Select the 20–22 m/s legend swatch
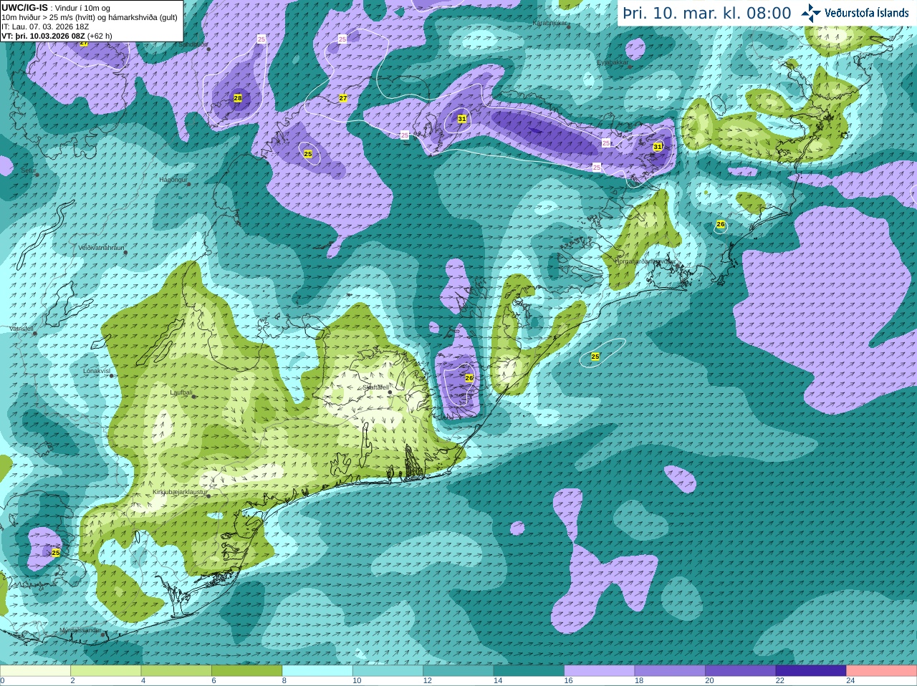Image resolution: width=917 pixels, height=686 pixels. (741, 671)
